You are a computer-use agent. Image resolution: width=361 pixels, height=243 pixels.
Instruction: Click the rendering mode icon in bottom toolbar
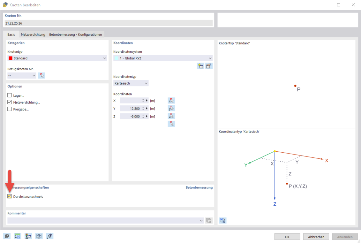(x=39, y=236)
